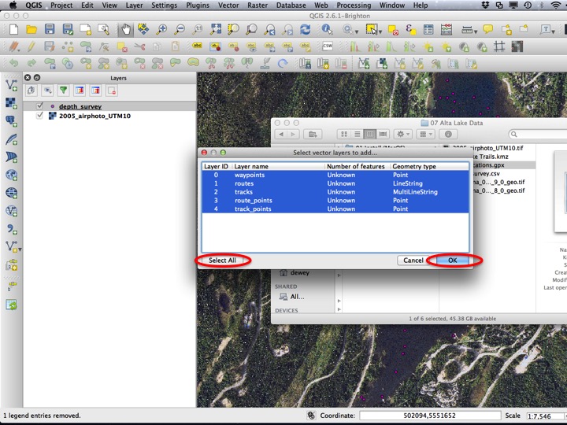Viewport: 567px width, 425px height.
Task: Click the Rotate Point Symbols icon
Action: (x=283, y=64)
